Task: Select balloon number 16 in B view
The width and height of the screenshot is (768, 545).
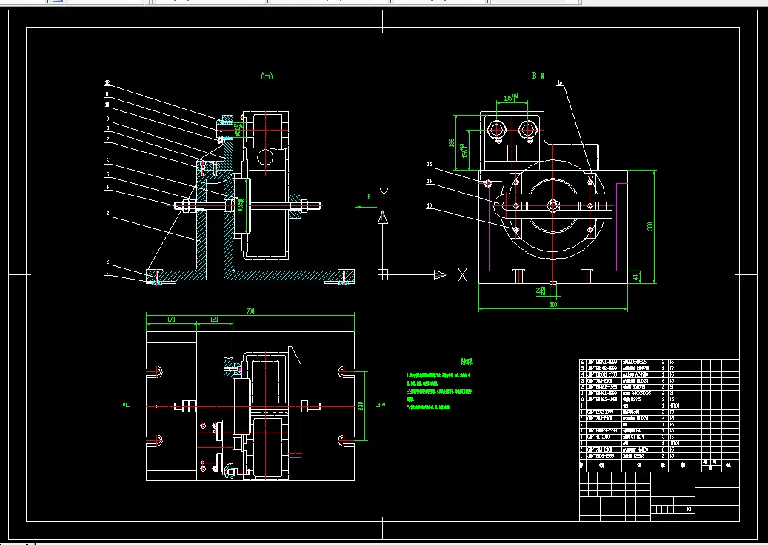Action: click(x=560, y=82)
